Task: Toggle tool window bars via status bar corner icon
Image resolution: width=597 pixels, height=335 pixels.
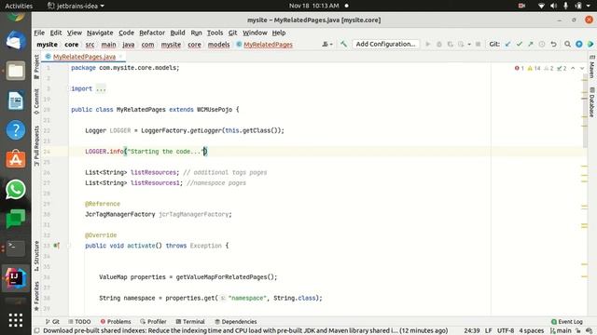Action: pos(37,331)
